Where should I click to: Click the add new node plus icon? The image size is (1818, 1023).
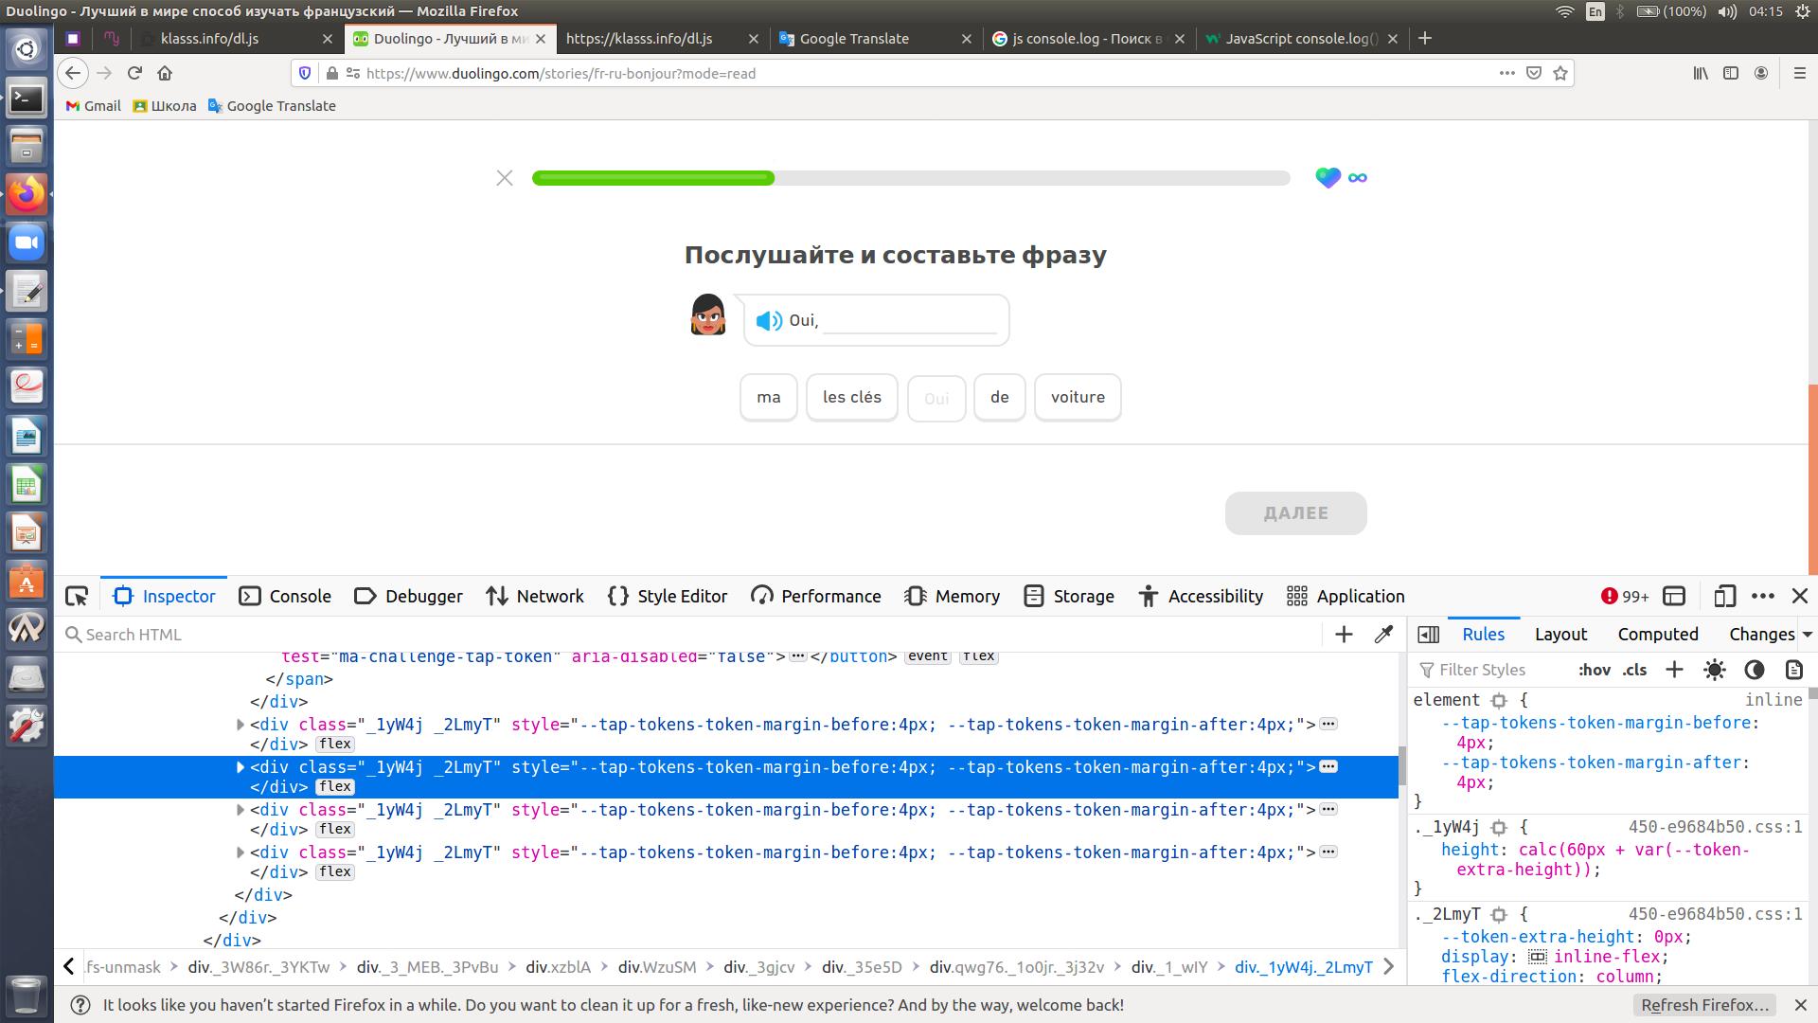[1344, 635]
